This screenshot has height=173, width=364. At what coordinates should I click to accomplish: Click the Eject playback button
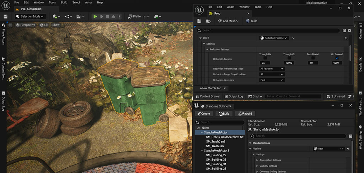coord(113,17)
